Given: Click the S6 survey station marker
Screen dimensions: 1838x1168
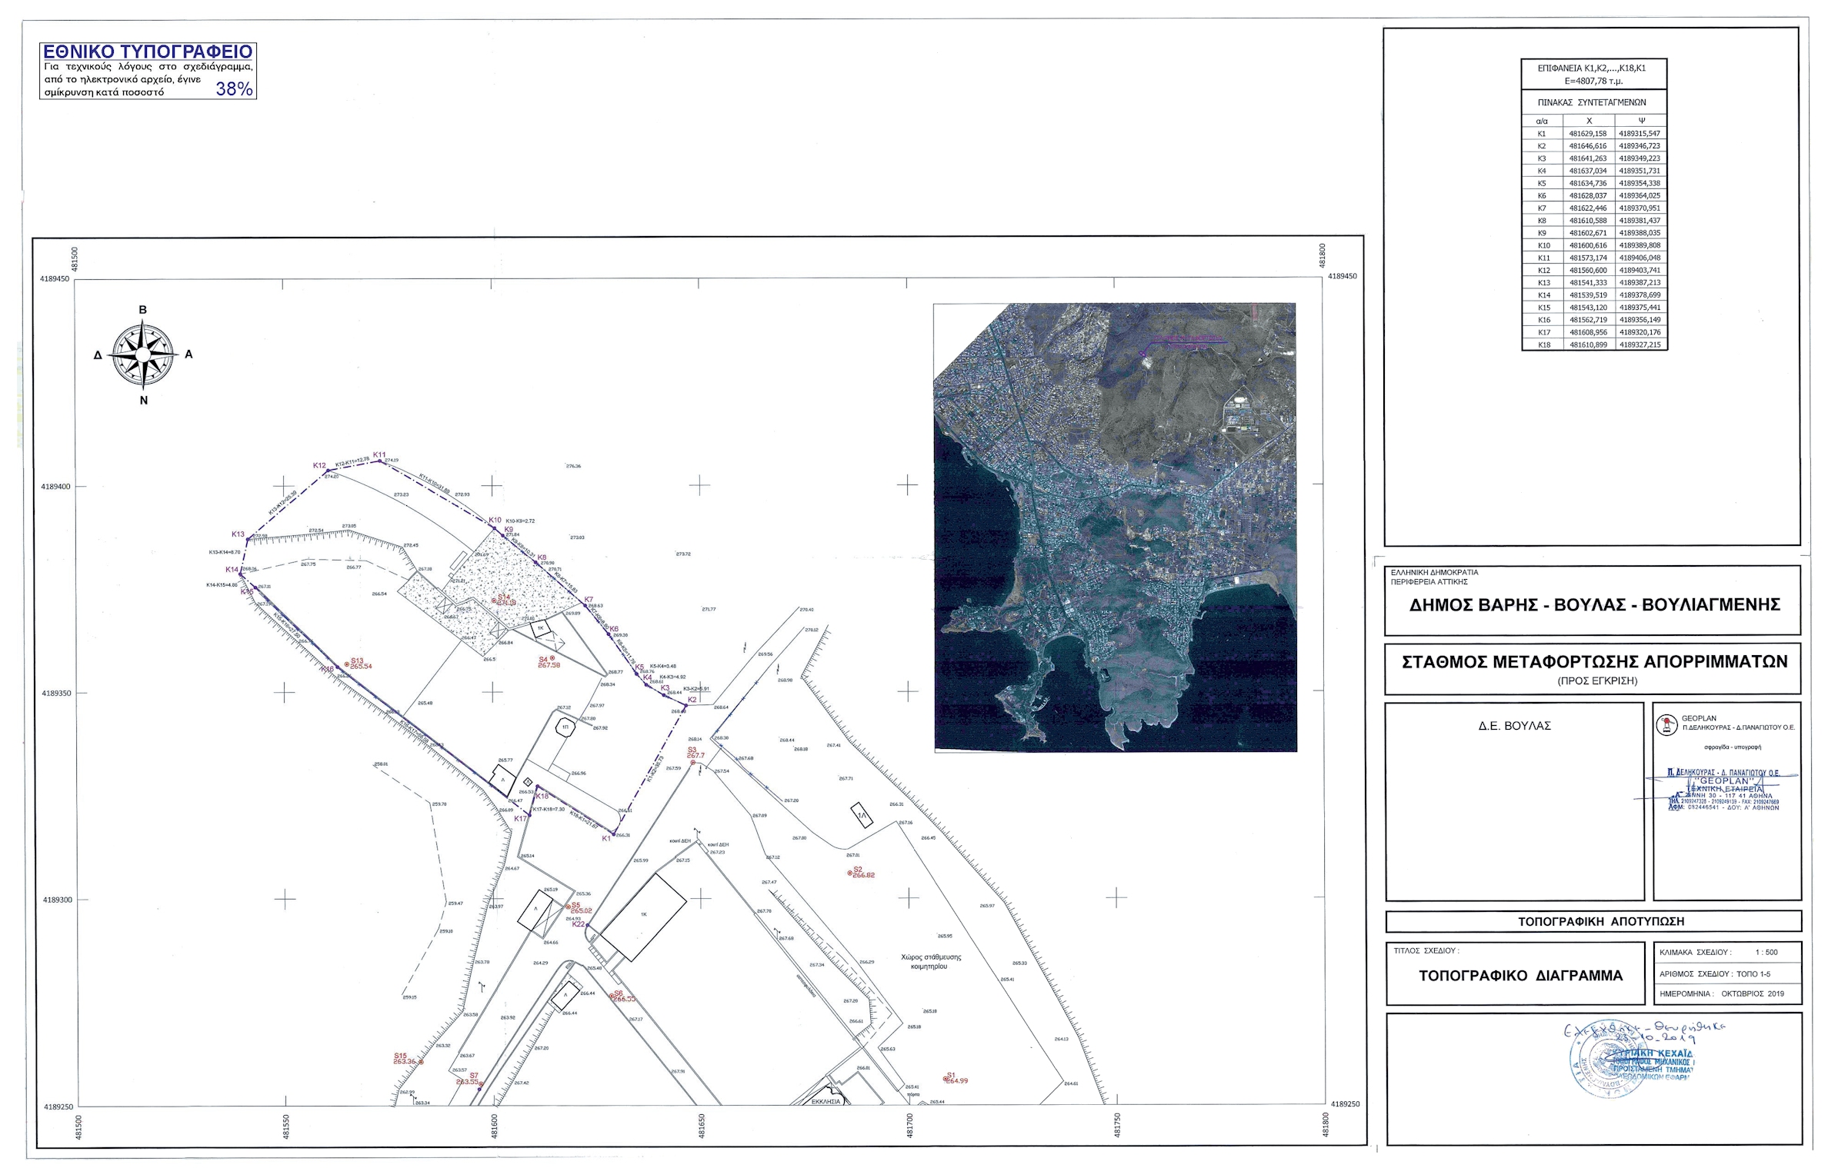Looking at the screenshot, I should coord(612,996).
